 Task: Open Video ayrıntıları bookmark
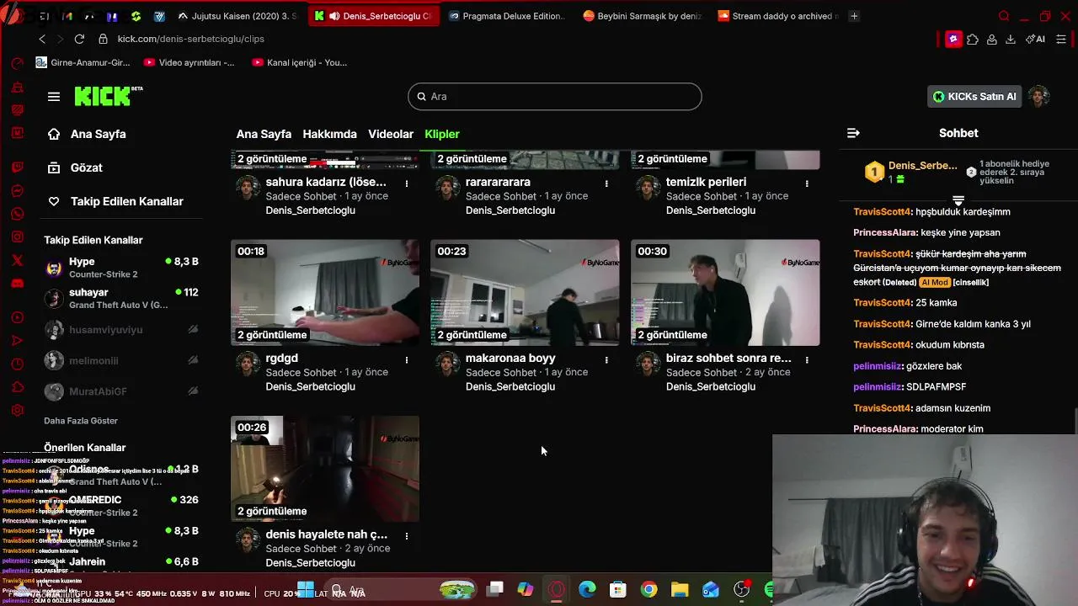189,62
